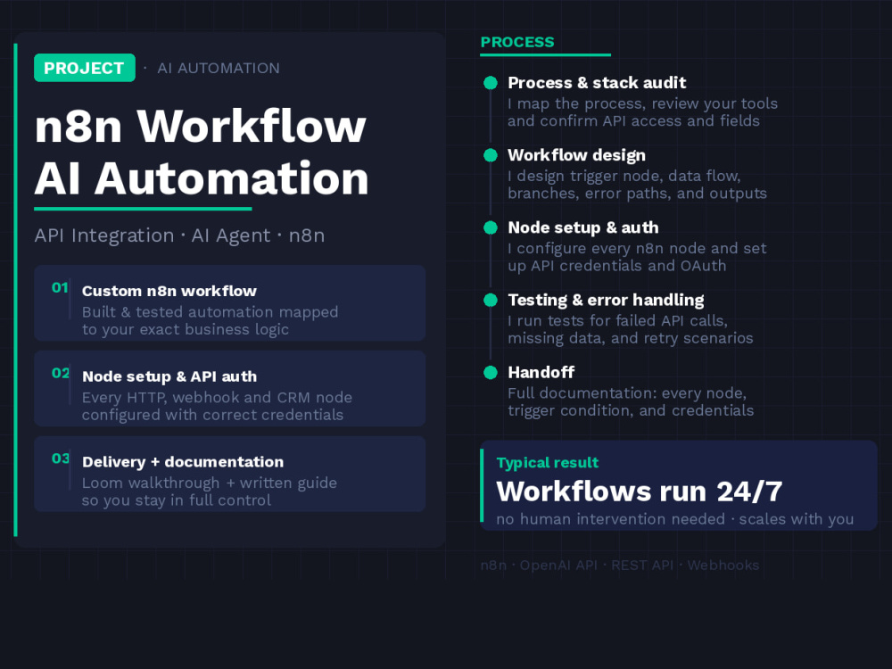This screenshot has height=669, width=892.
Task: Select the API Integration · AI Agent · n8n subtitle
Action: click(x=179, y=235)
